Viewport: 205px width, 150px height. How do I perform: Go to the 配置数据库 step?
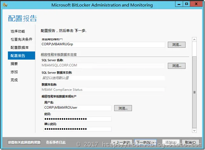click(x=20, y=48)
